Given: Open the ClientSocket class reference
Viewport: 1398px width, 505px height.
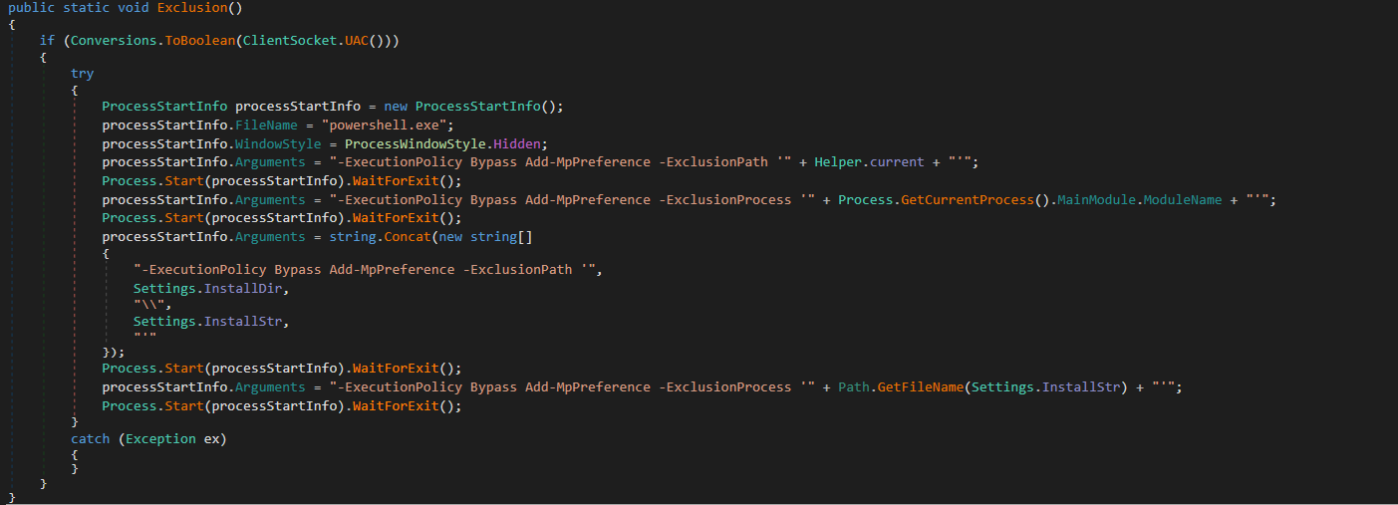Looking at the screenshot, I should pyautogui.click(x=291, y=40).
